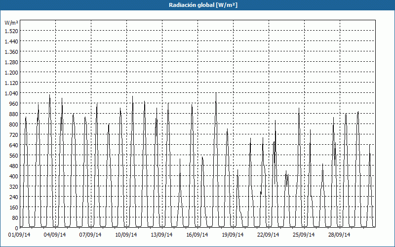
Task: Click the 1.040 y-axis label
Action: pos(11,93)
